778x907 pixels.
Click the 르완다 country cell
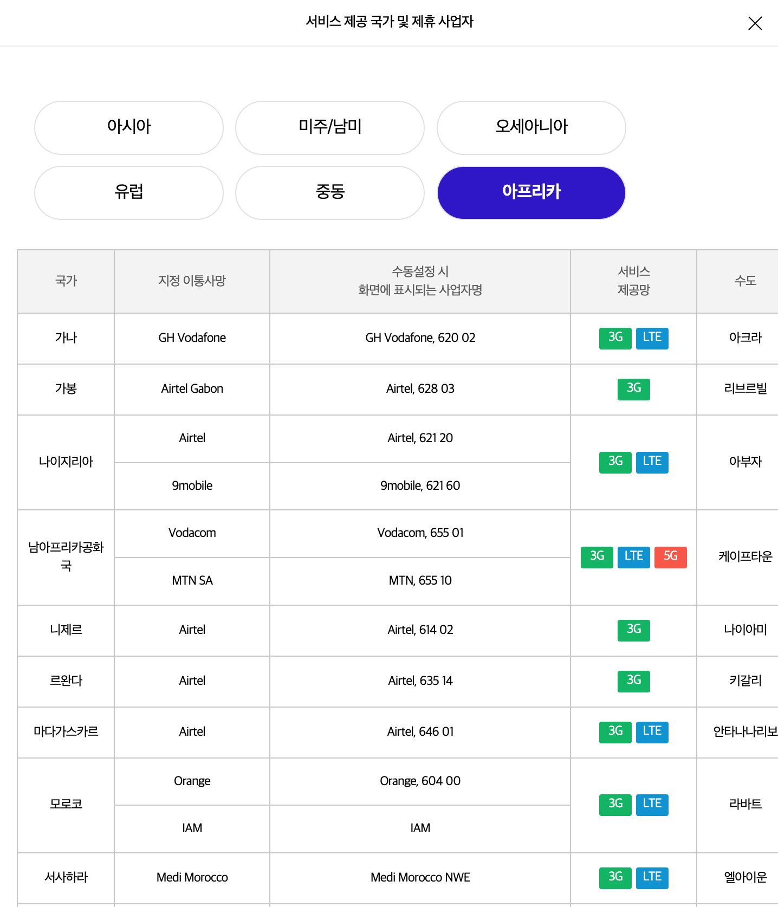point(66,682)
